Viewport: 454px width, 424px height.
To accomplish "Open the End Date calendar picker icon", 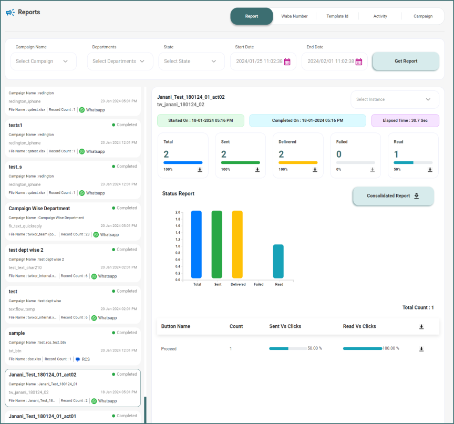I will [x=359, y=61].
